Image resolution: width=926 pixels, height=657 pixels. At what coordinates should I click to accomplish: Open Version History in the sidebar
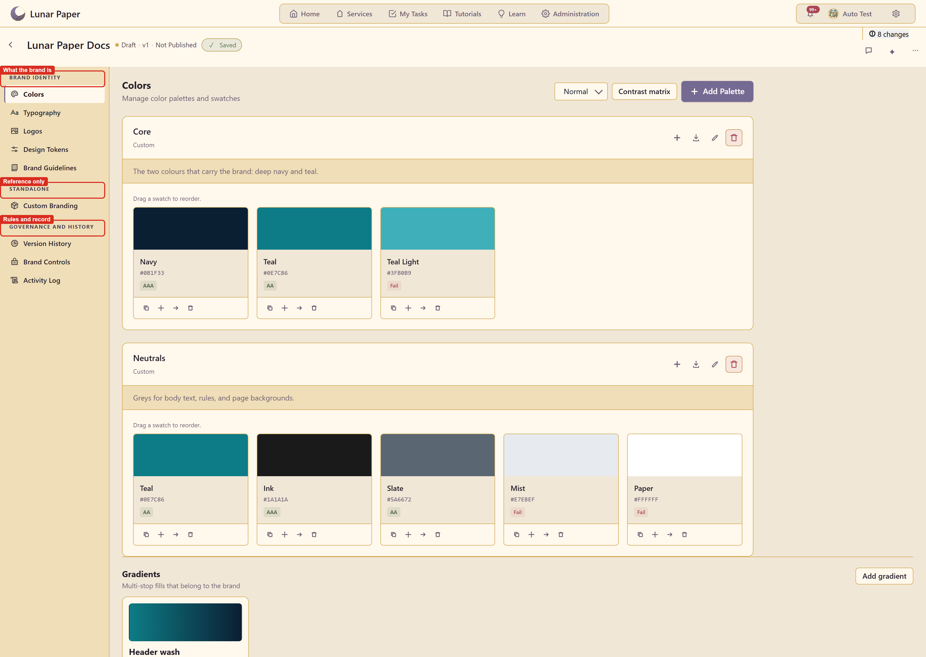(x=54, y=244)
